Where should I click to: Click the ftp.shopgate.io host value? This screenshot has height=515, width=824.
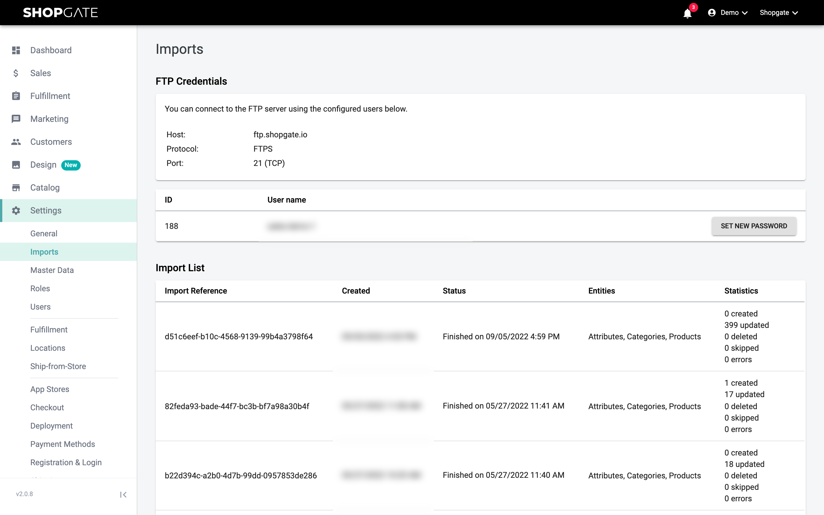(280, 134)
